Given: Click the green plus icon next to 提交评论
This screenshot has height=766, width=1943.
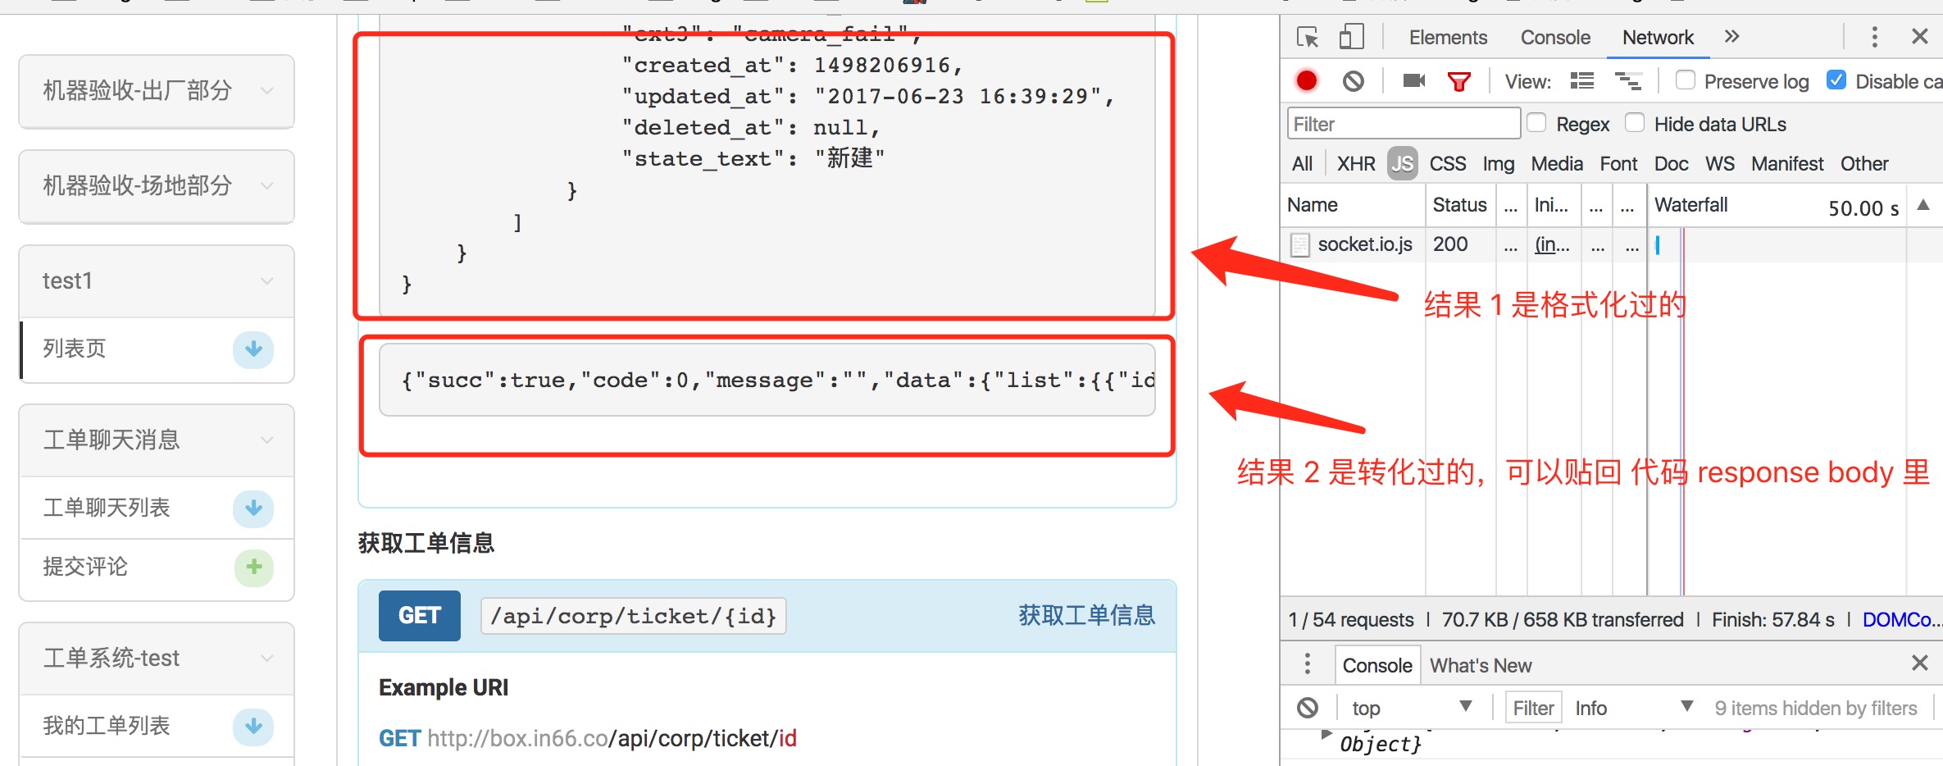Looking at the screenshot, I should pos(253,568).
